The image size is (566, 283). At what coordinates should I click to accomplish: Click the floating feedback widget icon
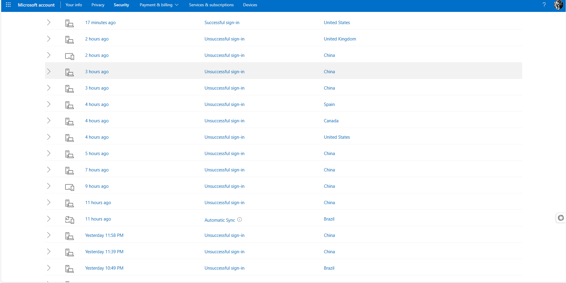coord(561,218)
